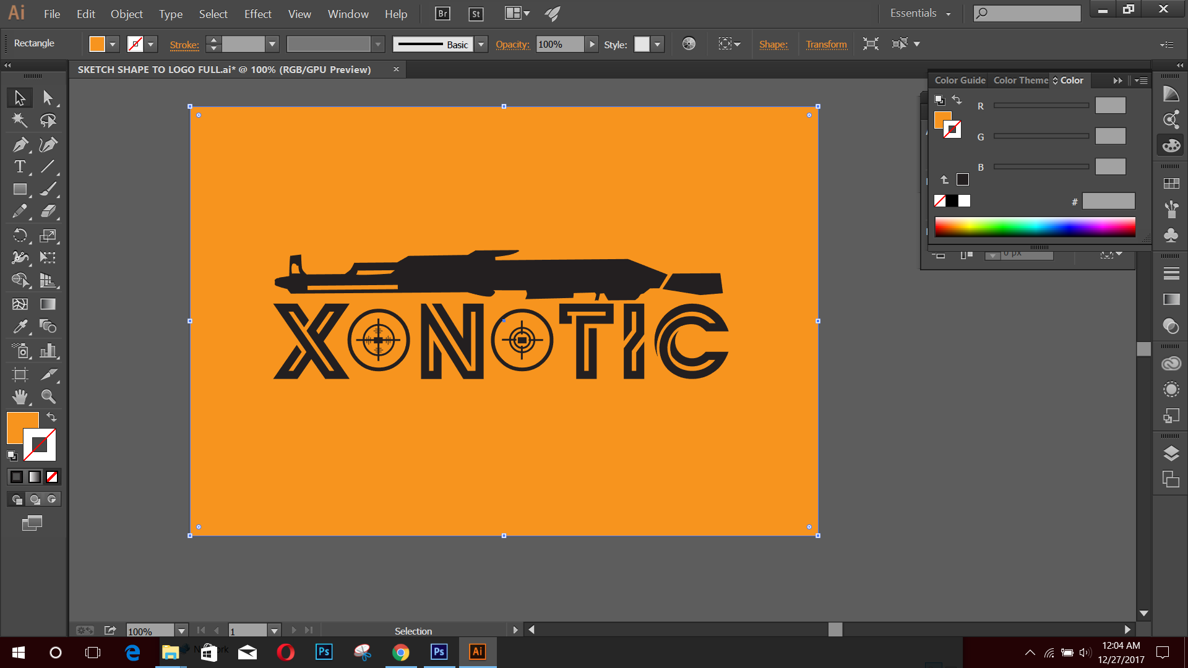Select the Rotate tool
Image resolution: width=1188 pixels, height=668 pixels.
pyautogui.click(x=20, y=235)
